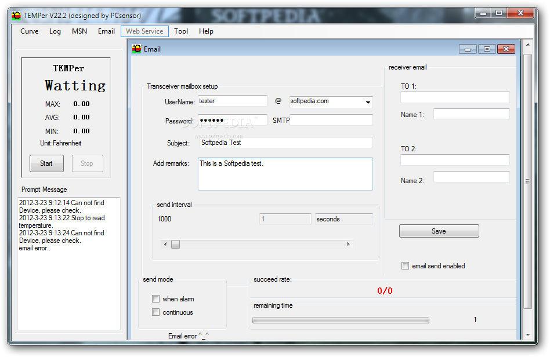Click the send interval value field
This screenshot has width=550, height=357.
tap(285, 219)
